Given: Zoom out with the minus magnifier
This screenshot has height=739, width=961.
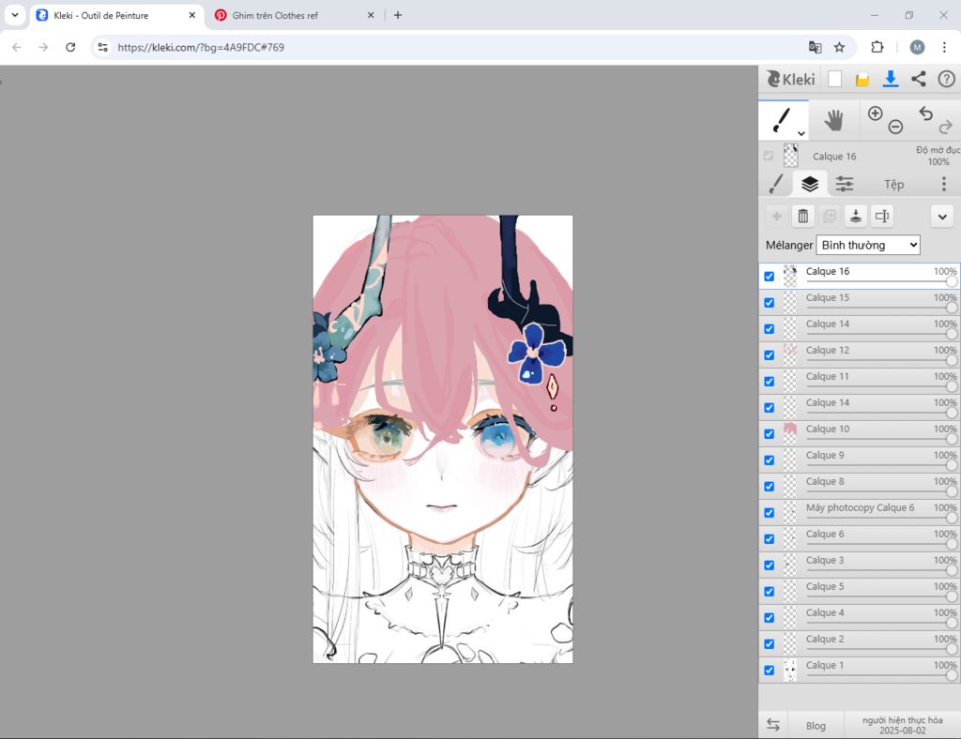Looking at the screenshot, I should [x=895, y=127].
